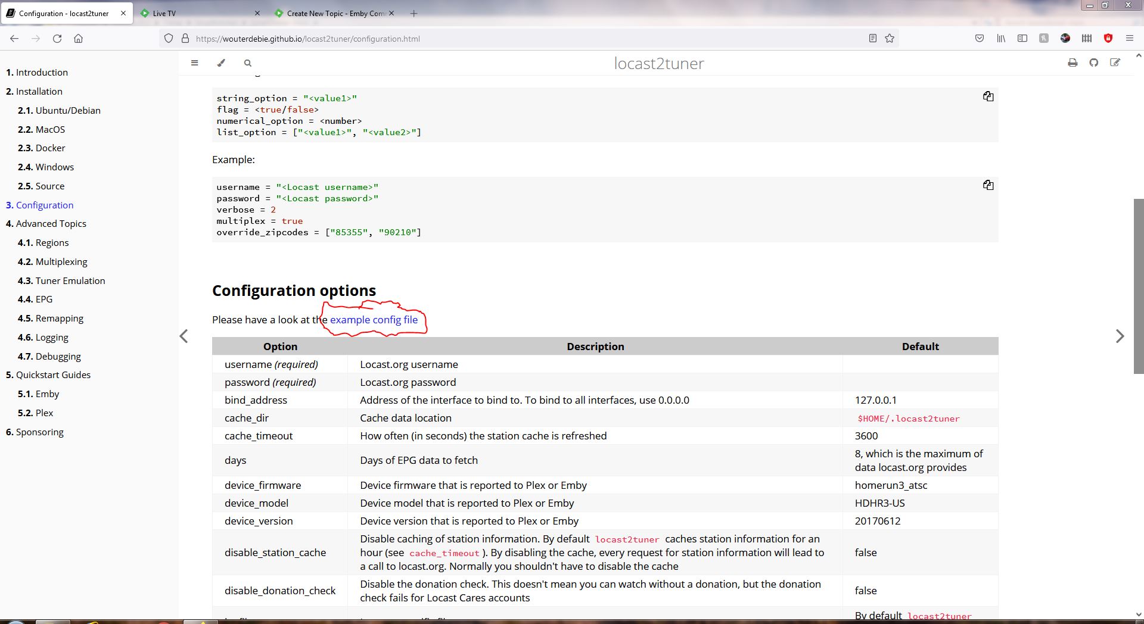
Task: Open the Firefox library icon
Action: (1001, 38)
